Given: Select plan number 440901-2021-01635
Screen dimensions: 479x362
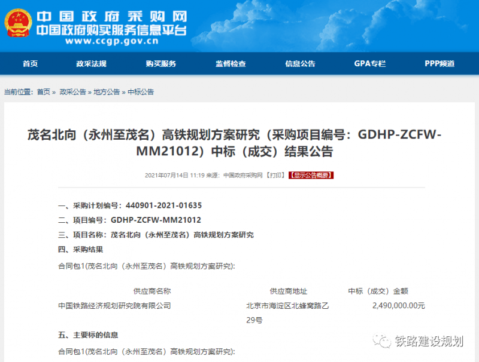Looking at the screenshot, I should 163,205.
